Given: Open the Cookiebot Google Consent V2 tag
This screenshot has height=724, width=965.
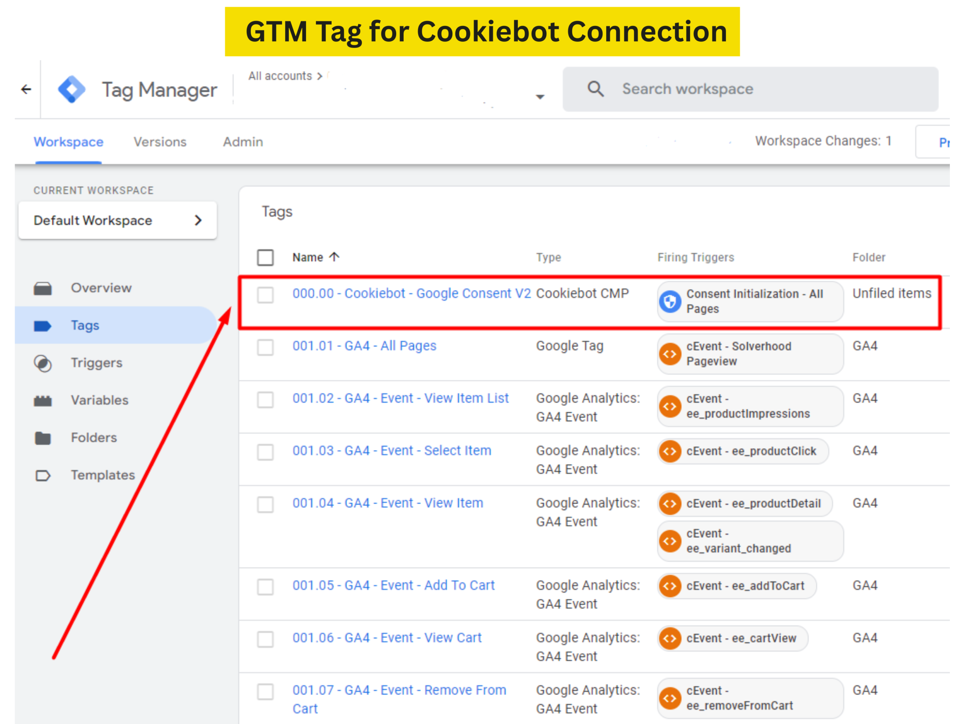Looking at the screenshot, I should point(411,293).
